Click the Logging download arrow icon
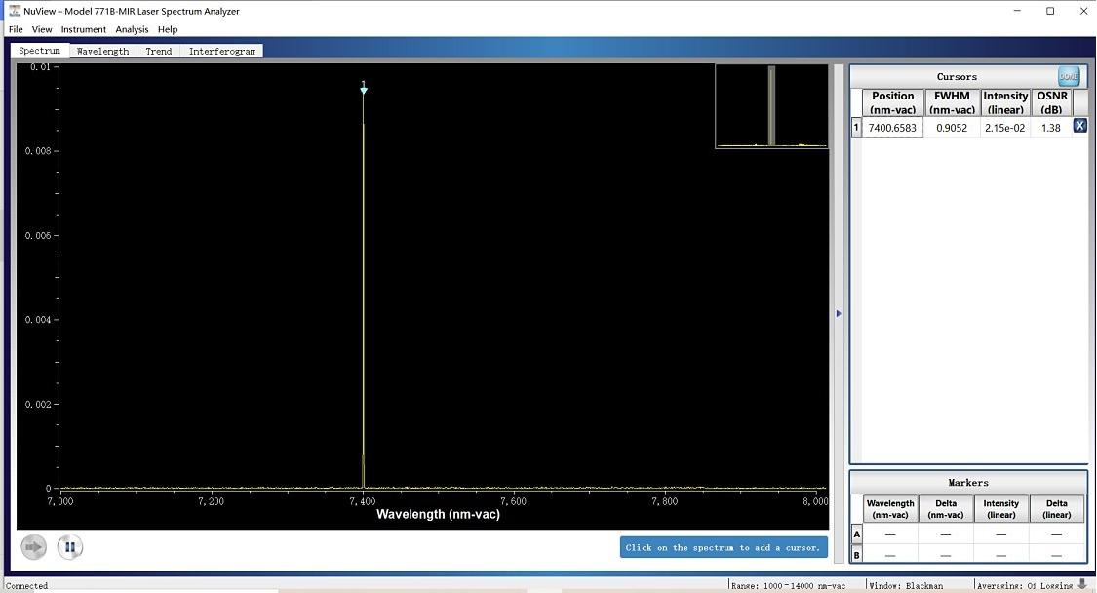 tap(1082, 585)
